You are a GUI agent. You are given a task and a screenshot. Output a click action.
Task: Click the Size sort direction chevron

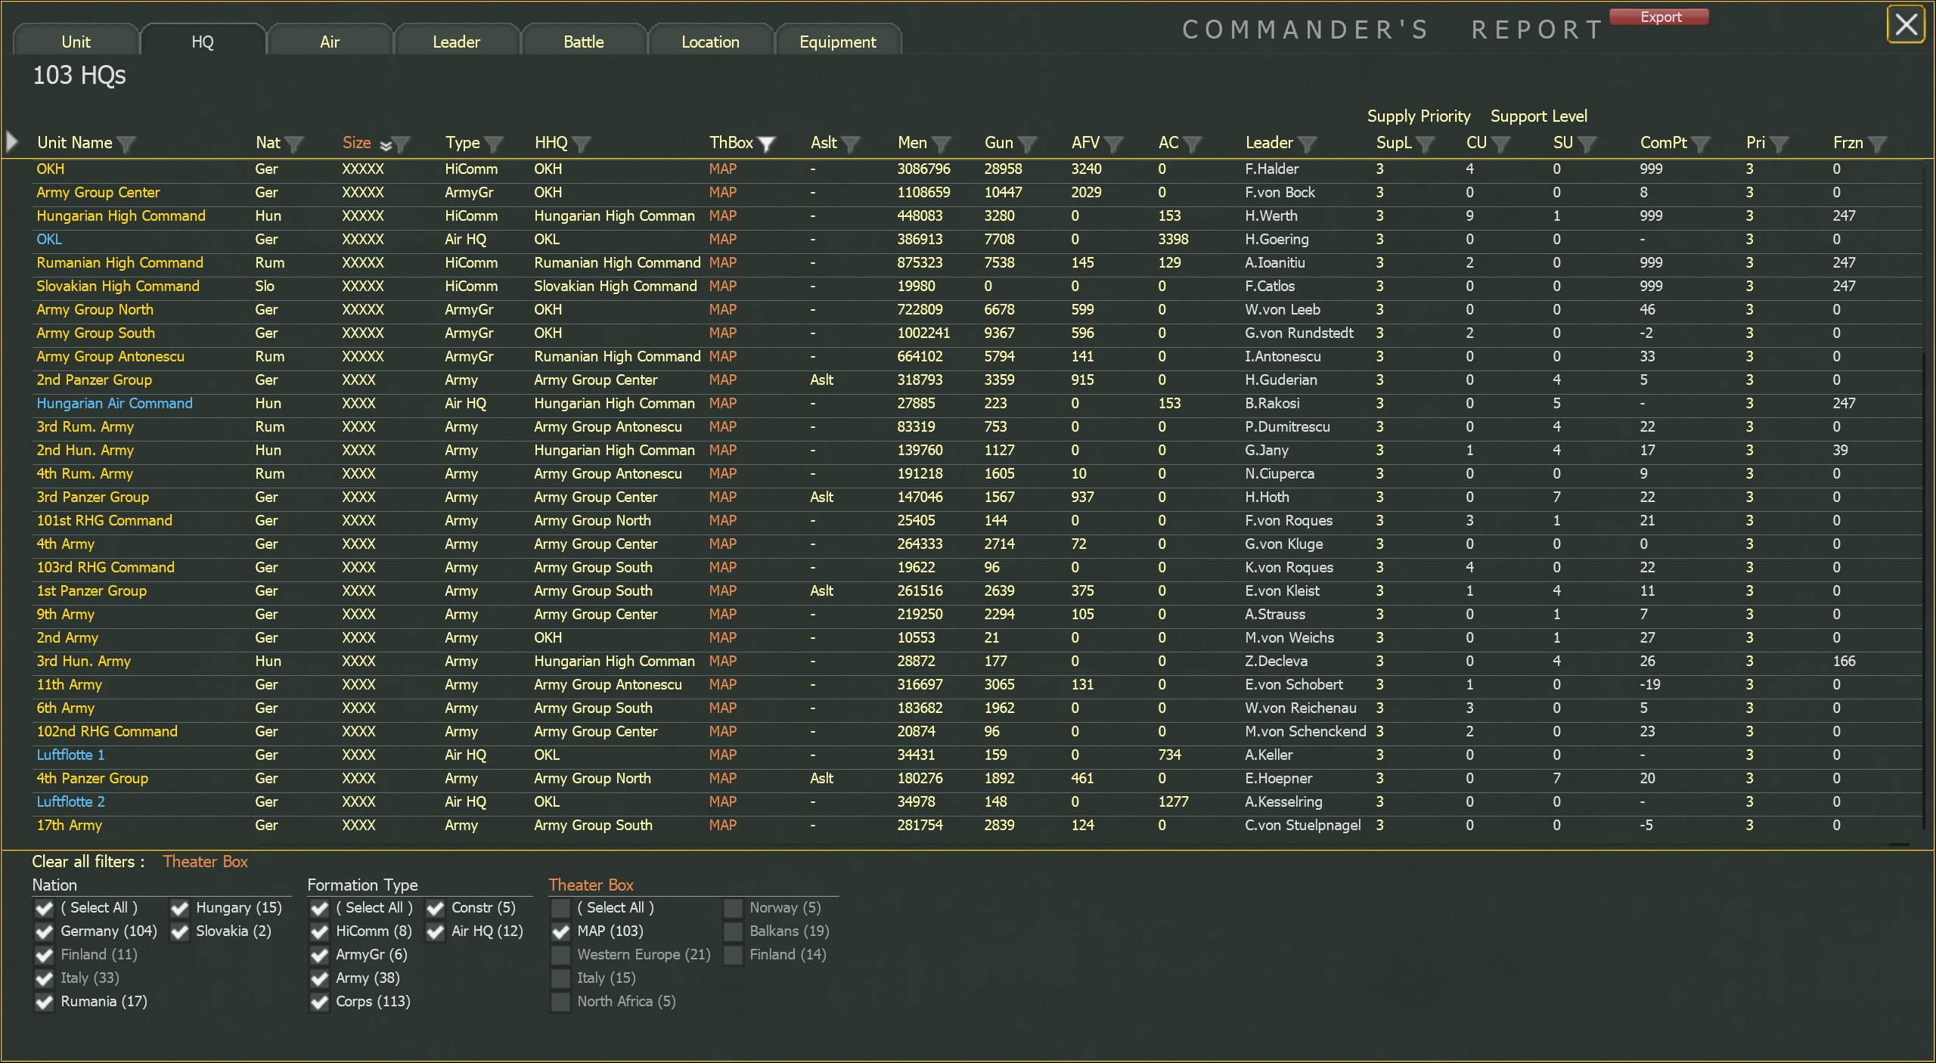(386, 145)
